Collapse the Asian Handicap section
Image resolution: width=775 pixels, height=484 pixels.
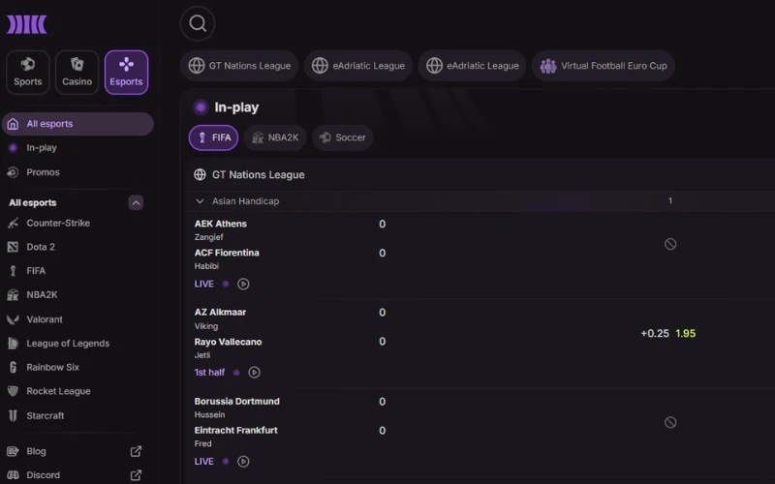(x=200, y=201)
